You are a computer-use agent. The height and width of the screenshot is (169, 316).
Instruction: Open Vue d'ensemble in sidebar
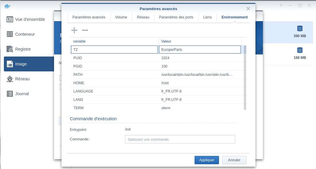coord(30,19)
